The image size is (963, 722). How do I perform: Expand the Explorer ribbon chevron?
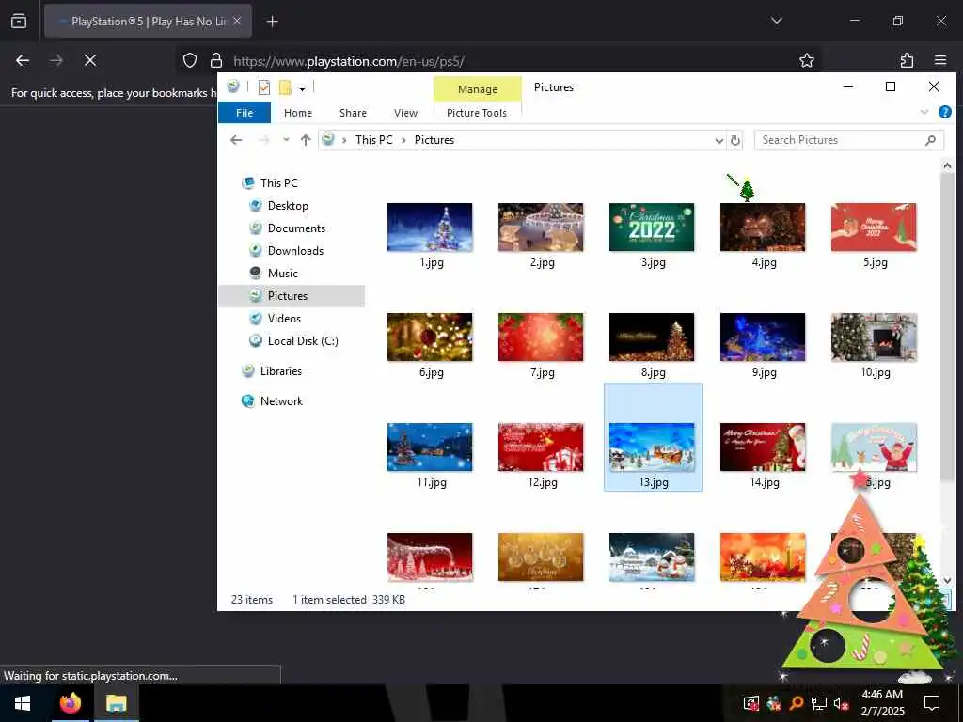coord(924,113)
